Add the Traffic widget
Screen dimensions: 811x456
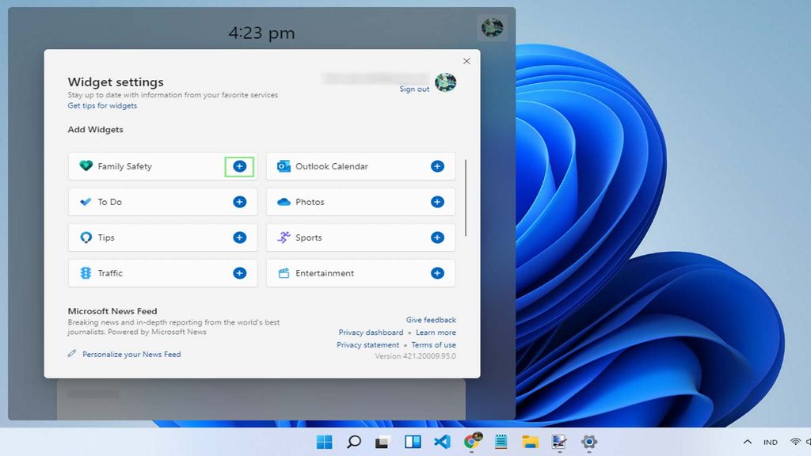[x=239, y=273]
